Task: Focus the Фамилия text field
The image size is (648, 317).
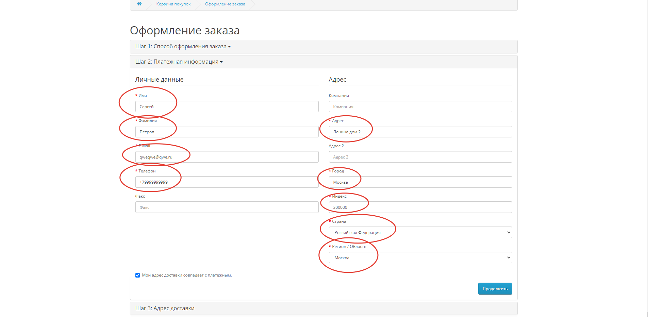Action: pos(227,132)
